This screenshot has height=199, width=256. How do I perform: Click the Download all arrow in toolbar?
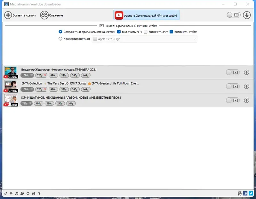click(247, 15)
